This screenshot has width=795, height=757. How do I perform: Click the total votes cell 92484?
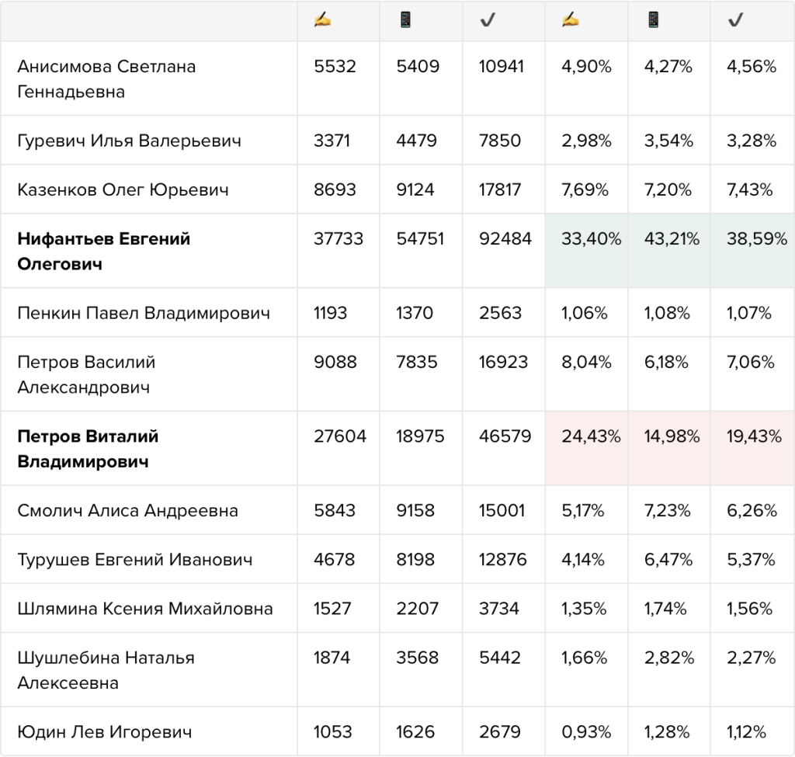coord(505,238)
